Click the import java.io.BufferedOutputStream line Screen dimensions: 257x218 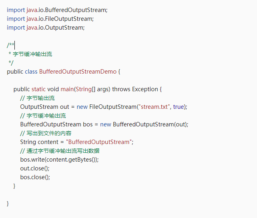57,10
